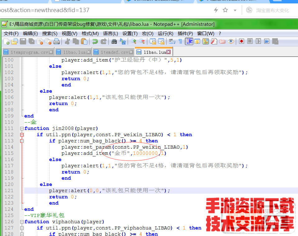Viewport: 298px width, 236px height.
Task: Collapse the jin2008 function fold marker
Action: pos(22,128)
